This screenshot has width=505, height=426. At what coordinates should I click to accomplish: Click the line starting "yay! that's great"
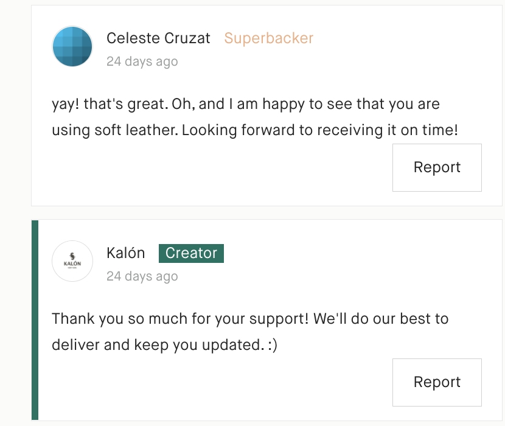(246, 104)
